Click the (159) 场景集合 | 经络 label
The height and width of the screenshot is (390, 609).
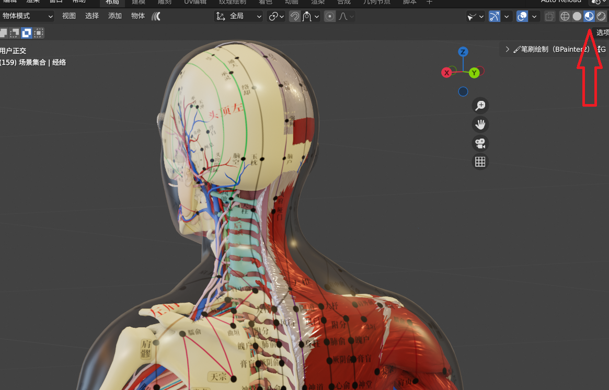point(33,63)
